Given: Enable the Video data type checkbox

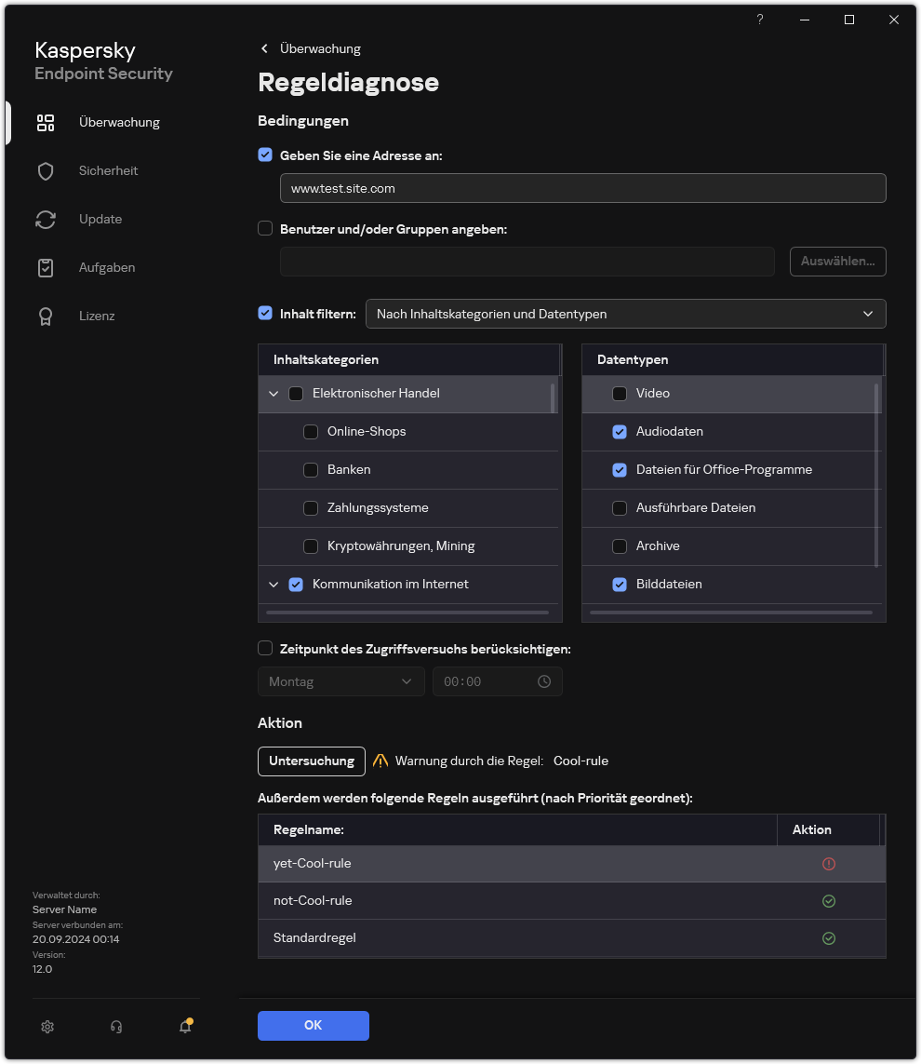Looking at the screenshot, I should (620, 394).
